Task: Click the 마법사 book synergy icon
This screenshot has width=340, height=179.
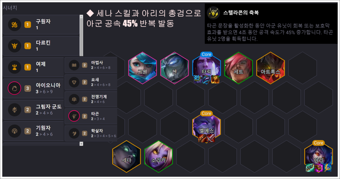Action: (x=74, y=65)
